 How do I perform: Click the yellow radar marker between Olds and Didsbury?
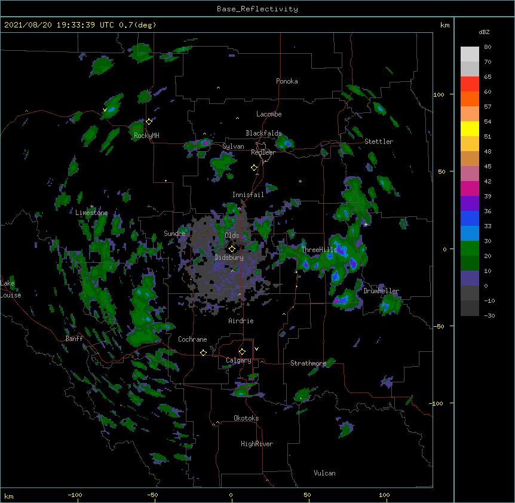point(232,249)
